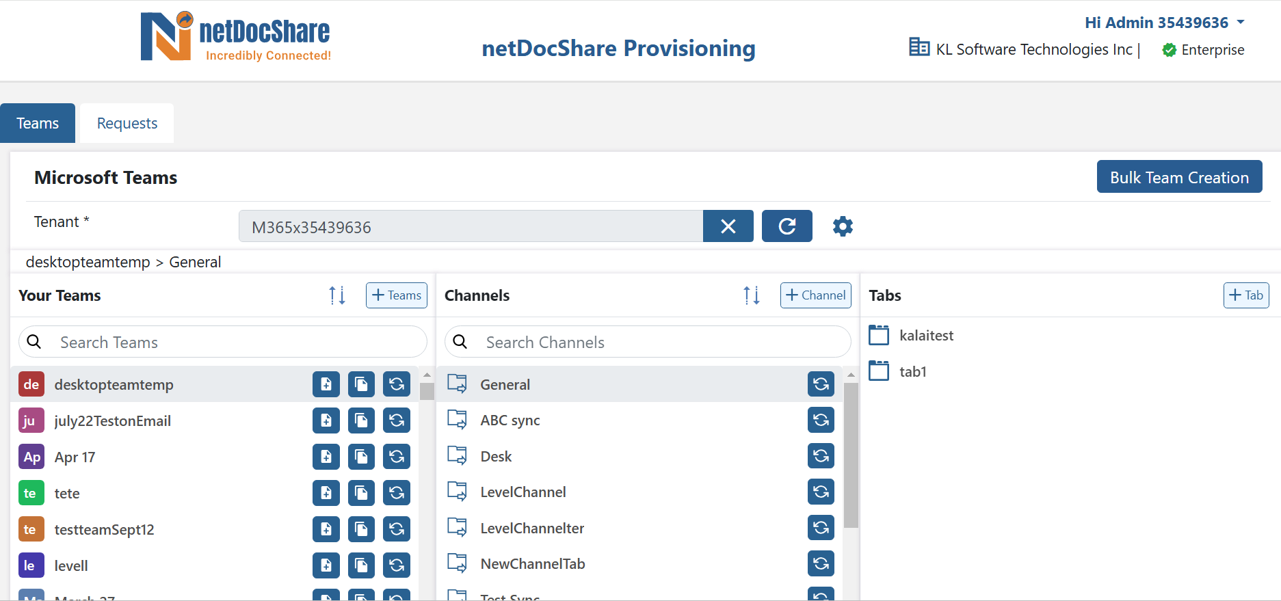Viewport: 1281px width, 601px height.
Task: Click the copy icon for levell team
Action: pos(361,565)
